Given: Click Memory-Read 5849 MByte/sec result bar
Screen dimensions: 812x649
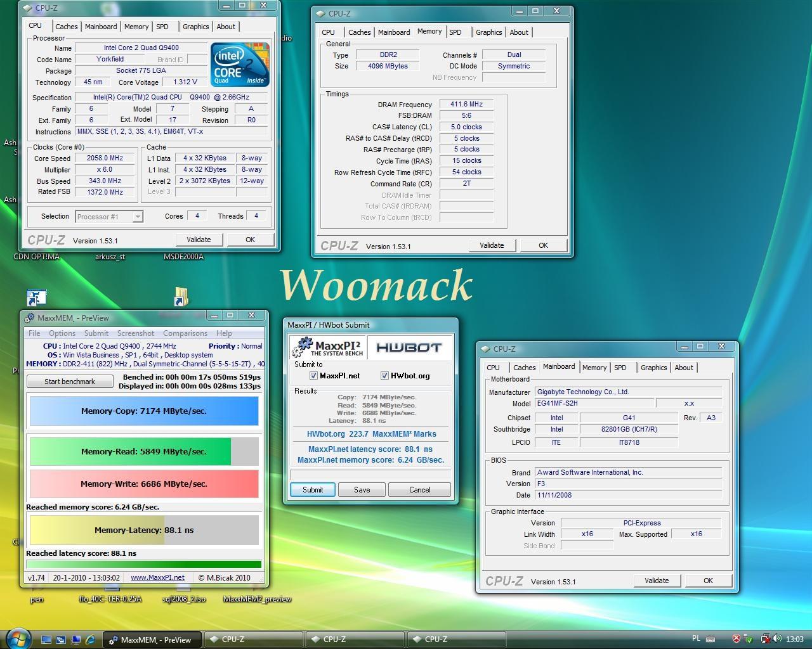Looking at the screenshot, I should coord(144,451).
